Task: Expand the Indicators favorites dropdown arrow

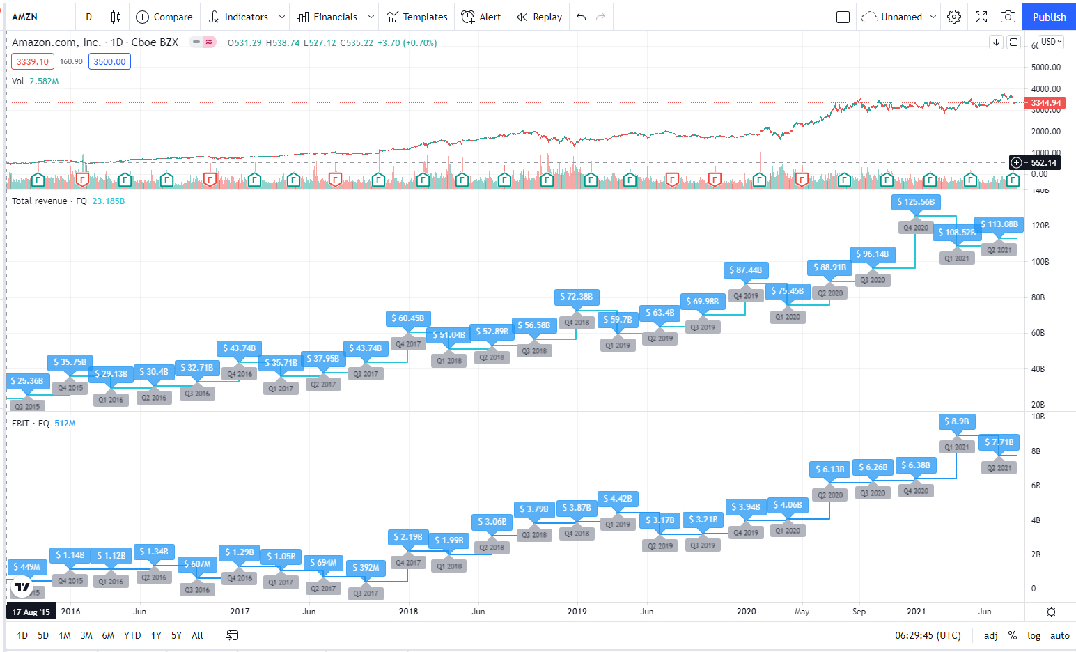Action: (x=281, y=17)
